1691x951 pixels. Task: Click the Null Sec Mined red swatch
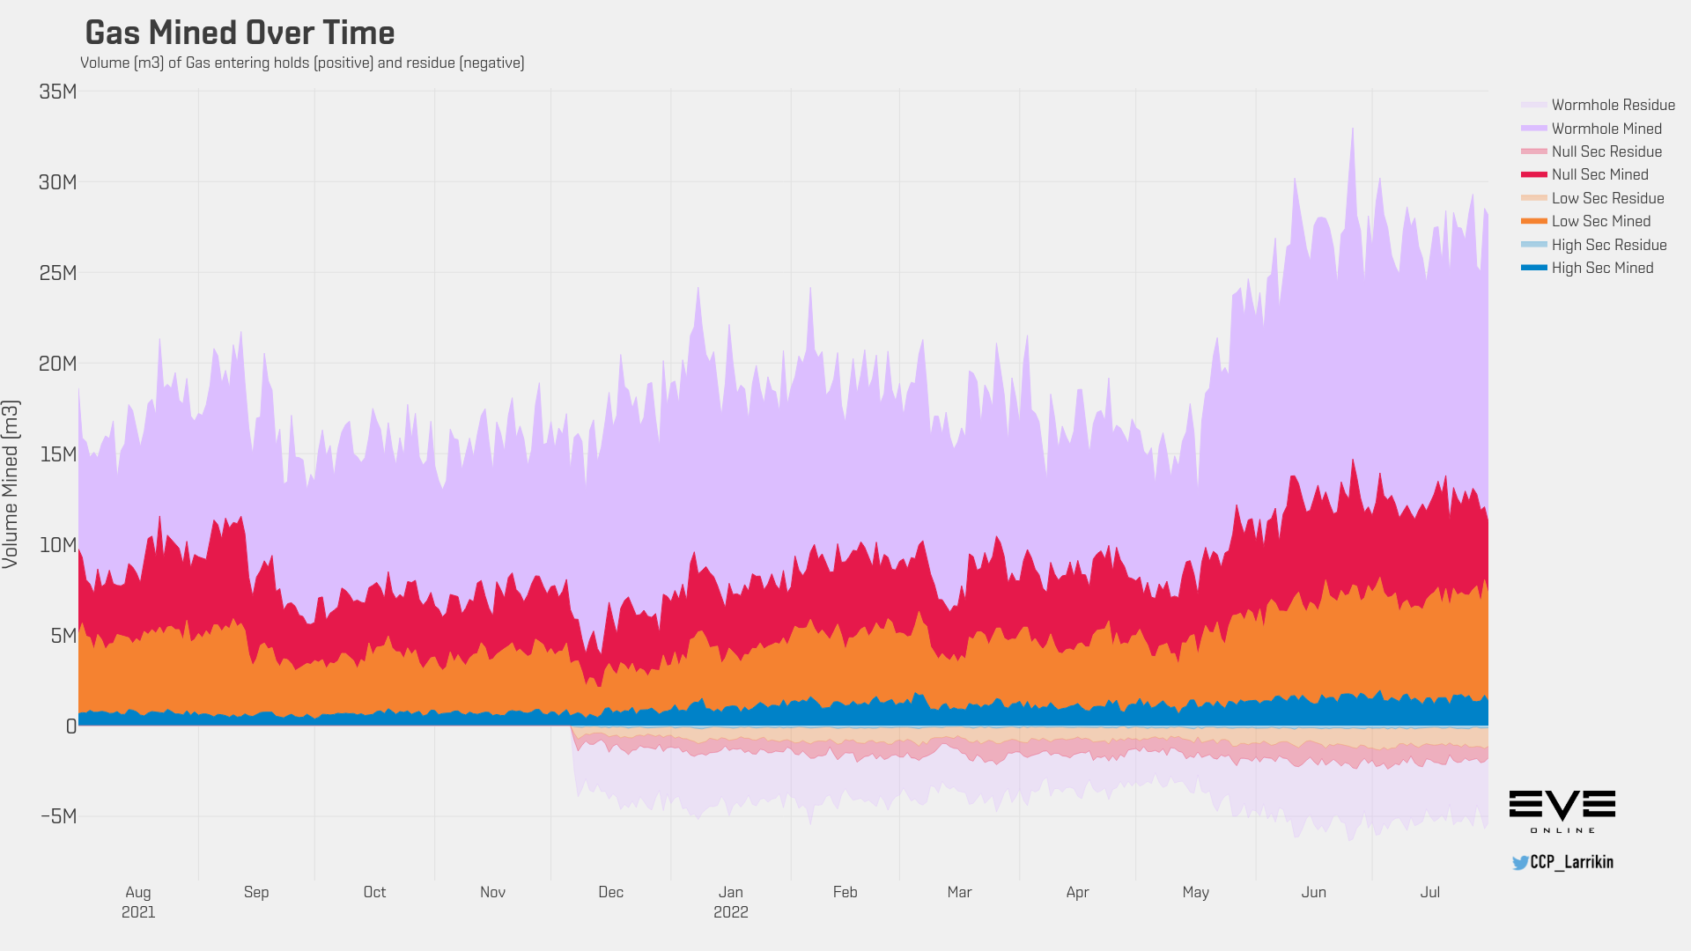tap(1533, 174)
